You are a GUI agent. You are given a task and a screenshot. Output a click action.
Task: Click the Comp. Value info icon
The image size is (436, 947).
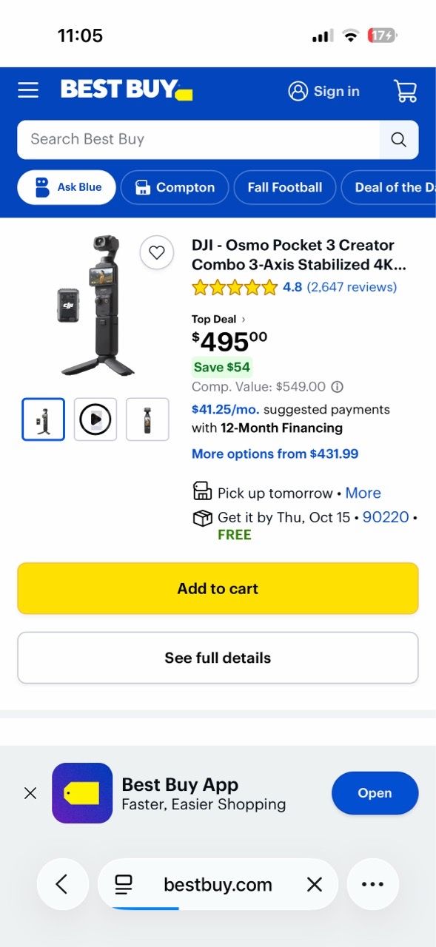(338, 387)
